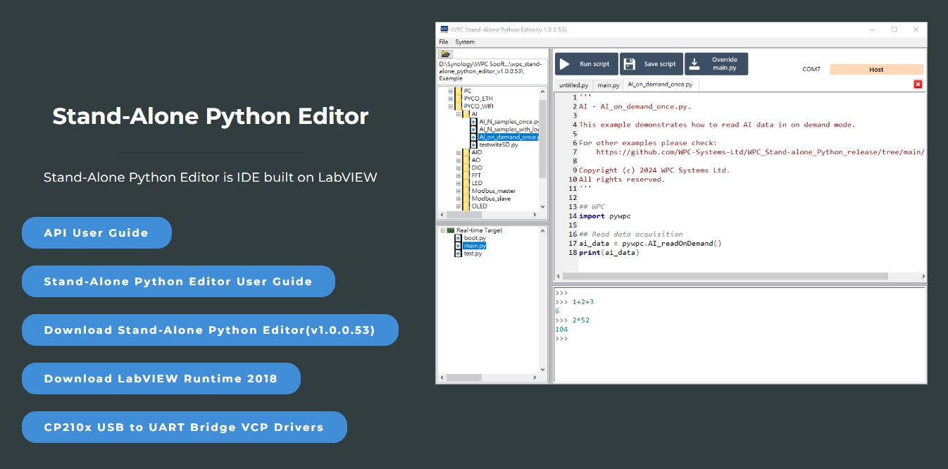The width and height of the screenshot is (948, 469).
Task: Expand the PYCO_ETH tree node
Action: coord(450,99)
